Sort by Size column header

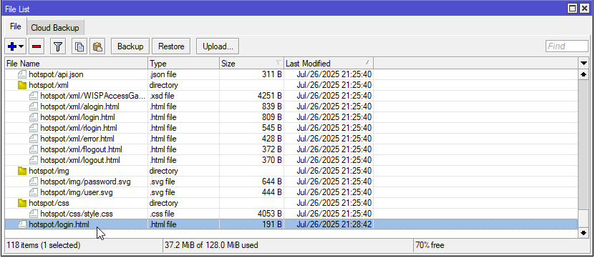(252, 64)
